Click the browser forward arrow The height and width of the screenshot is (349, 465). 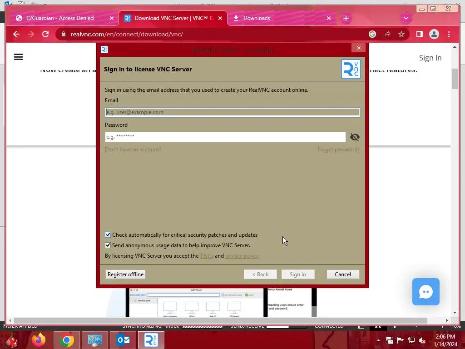pos(31,34)
